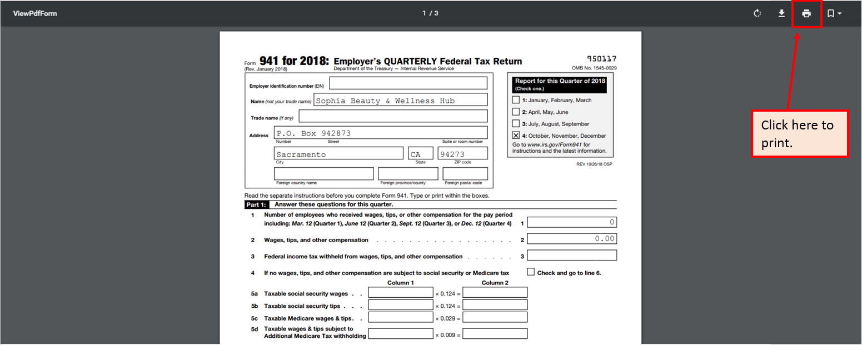Tick the 'Check and go to line 6' box
The image size is (862, 345).
(x=531, y=272)
